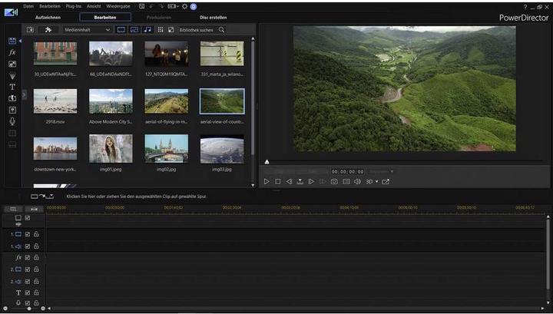Click the library size toggle icon
Screen dimensions: 553x314
(x=171, y=30)
